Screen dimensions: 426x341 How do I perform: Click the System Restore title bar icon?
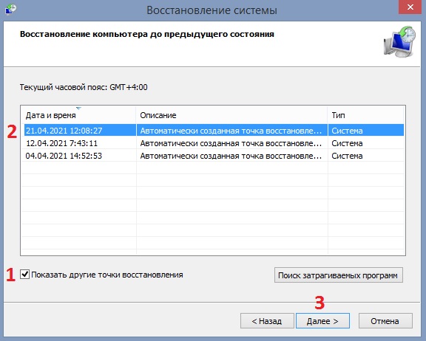click(x=10, y=10)
